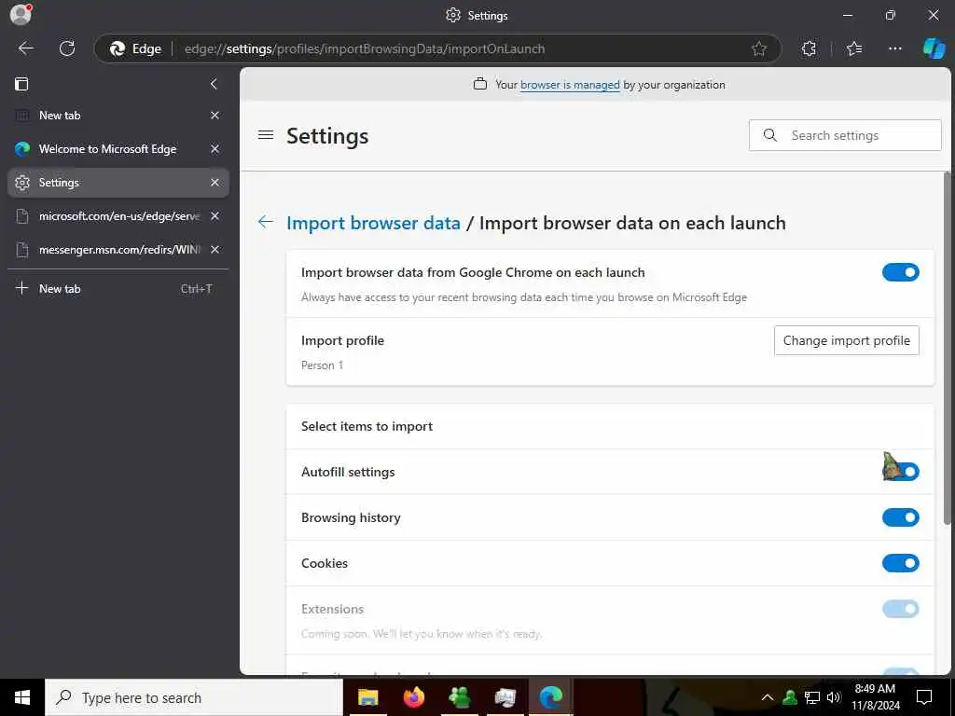Close the Settings tab
Screen dimensions: 955x716
pos(215,183)
